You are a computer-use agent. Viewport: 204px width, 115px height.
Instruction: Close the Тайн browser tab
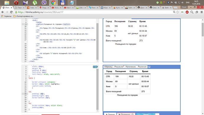tap(134, 8)
